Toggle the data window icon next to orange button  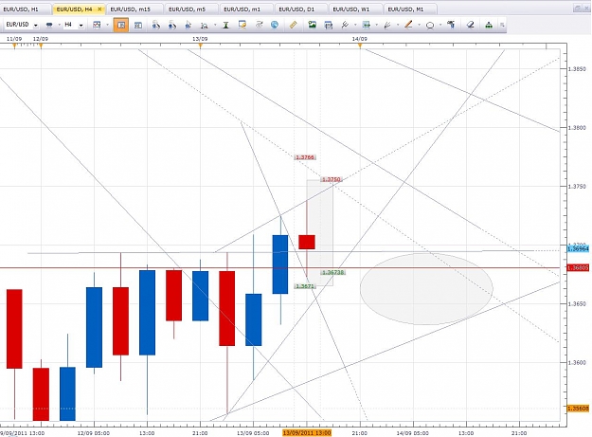[138, 25]
